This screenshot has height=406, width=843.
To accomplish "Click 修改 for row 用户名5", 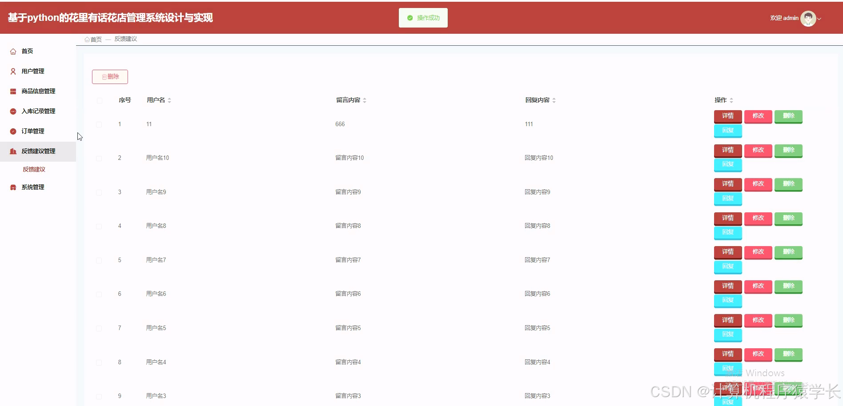I will click(758, 320).
